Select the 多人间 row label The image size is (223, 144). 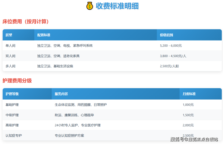tap(11, 66)
